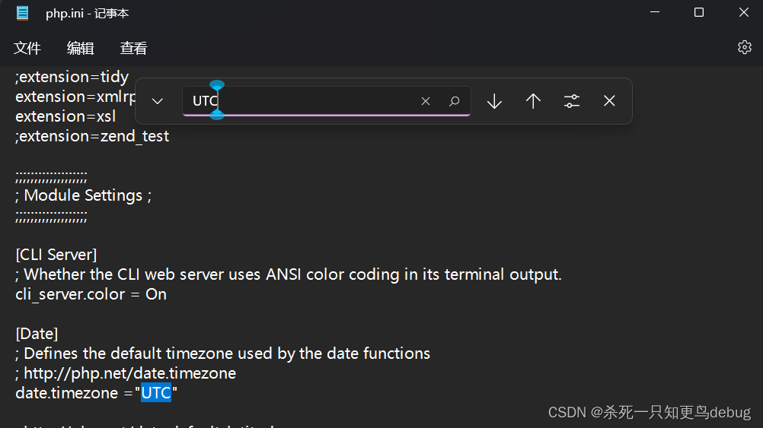Click the [CLI Server] section header
The height and width of the screenshot is (428, 763).
(56, 255)
